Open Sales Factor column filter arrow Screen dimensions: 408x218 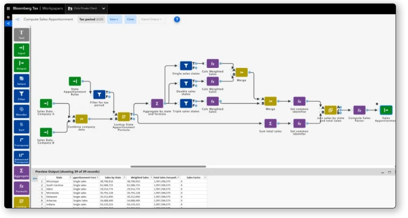pos(205,178)
